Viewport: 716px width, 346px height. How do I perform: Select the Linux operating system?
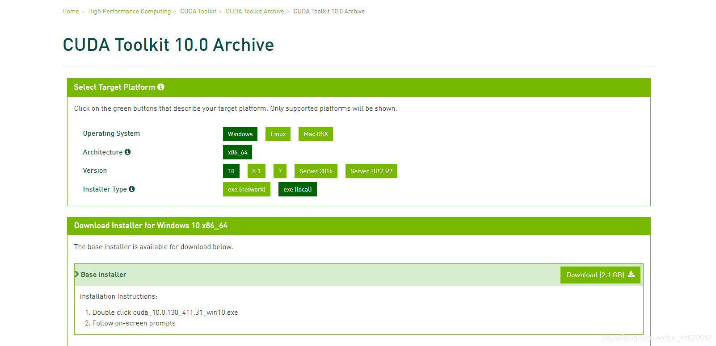point(278,134)
